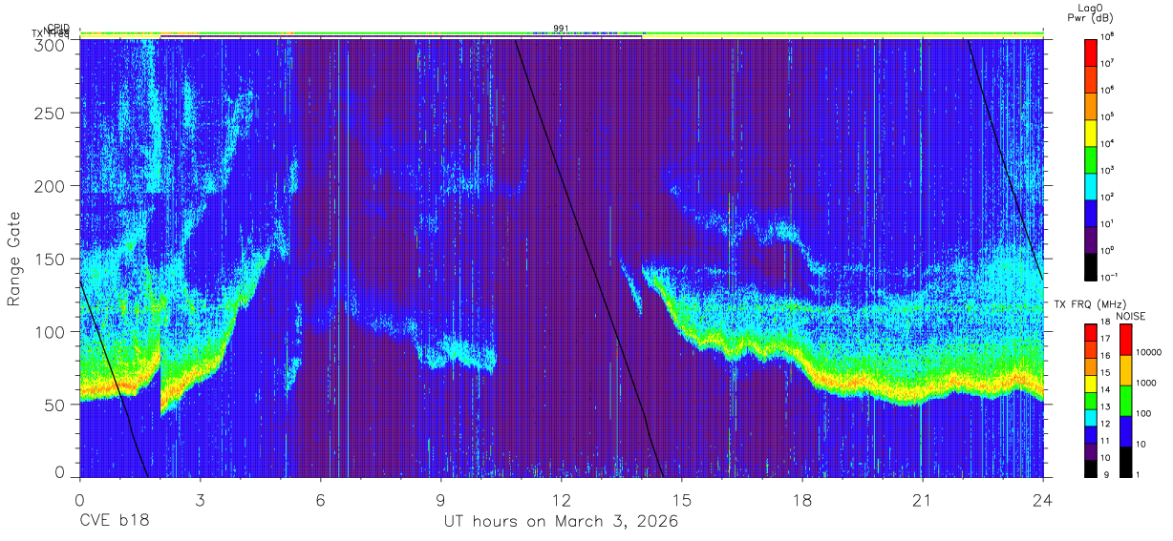Click the '9' MHz label on TX FRQ scale

coord(1104,475)
